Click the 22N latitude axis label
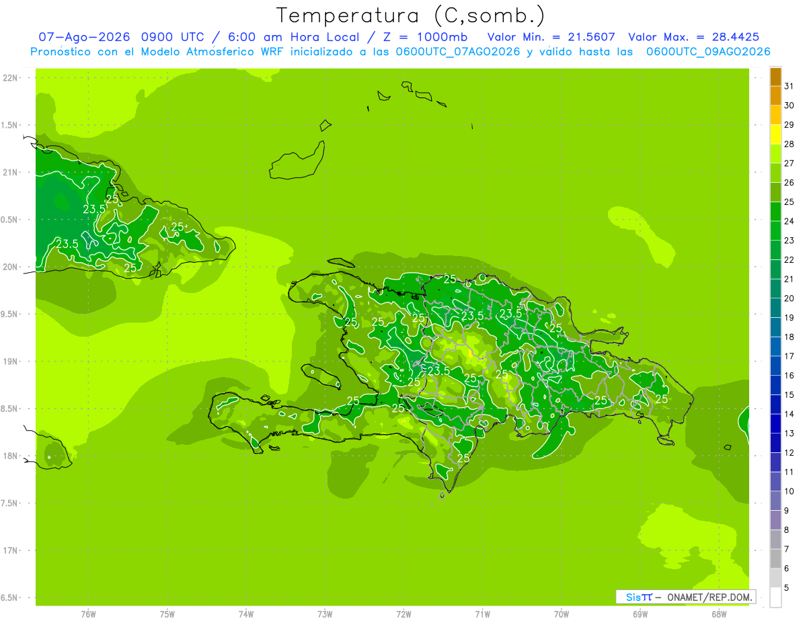This screenshot has height=623, width=807. (11, 78)
